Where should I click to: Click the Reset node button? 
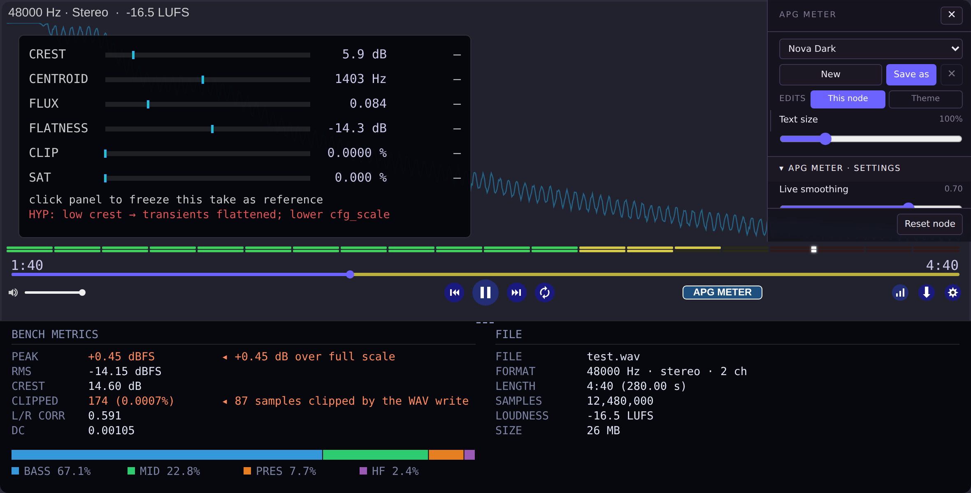(929, 224)
